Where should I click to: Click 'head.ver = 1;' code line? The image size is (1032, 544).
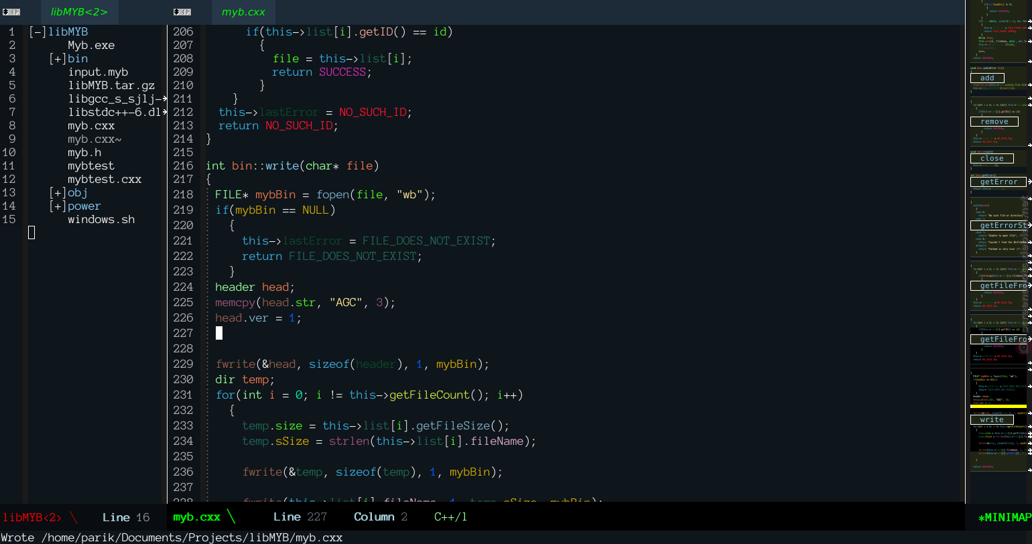(259, 318)
